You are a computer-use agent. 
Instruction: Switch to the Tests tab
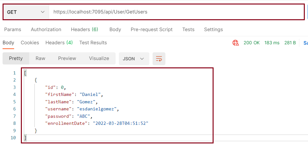pyautogui.click(x=189, y=30)
